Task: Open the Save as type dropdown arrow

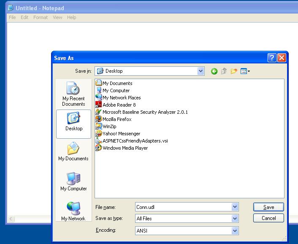Action: 235,219
